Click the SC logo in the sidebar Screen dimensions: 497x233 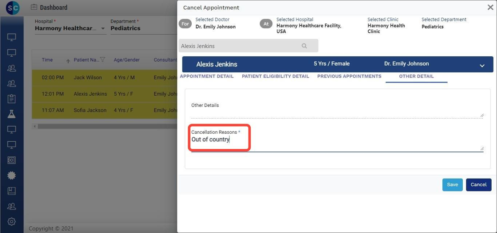[12, 8]
